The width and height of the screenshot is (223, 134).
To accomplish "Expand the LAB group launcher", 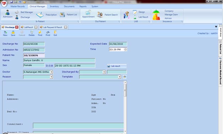I will (x=149, y=21).
